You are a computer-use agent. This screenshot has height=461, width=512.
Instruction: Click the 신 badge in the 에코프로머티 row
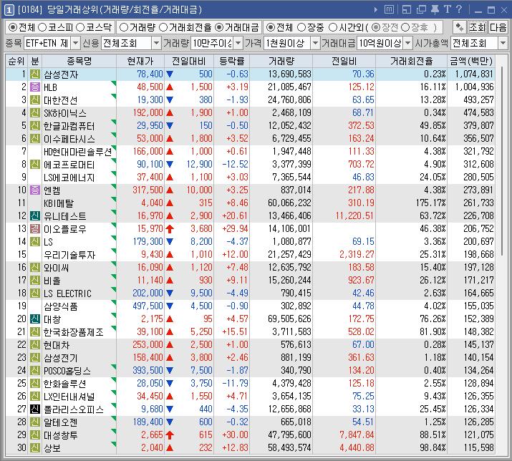[x=35, y=164]
